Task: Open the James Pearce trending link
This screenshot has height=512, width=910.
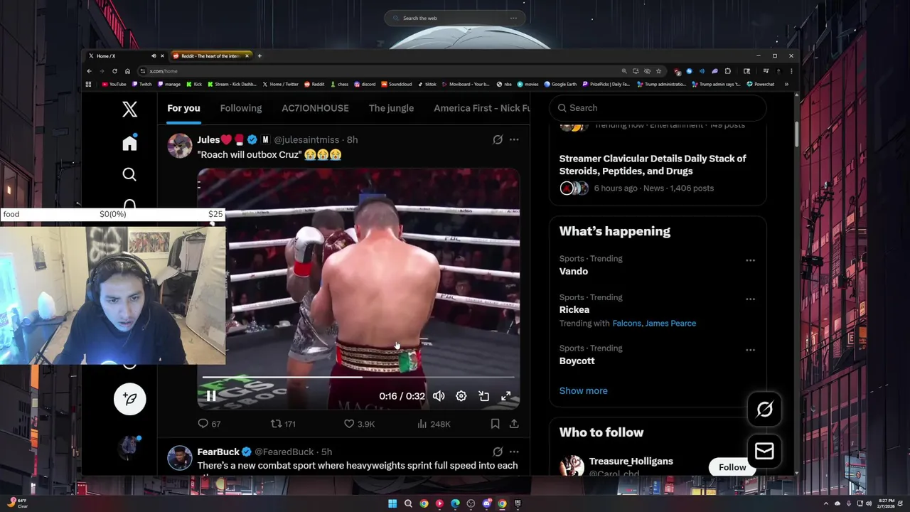Action: click(x=670, y=323)
